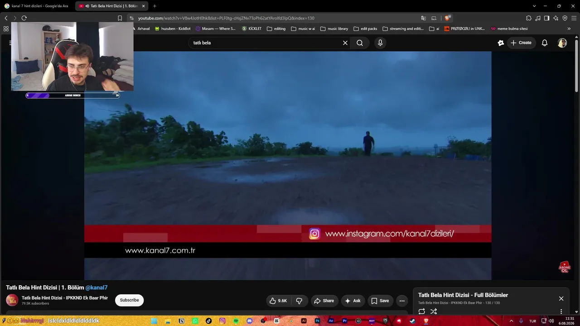Toggle playlist loop
580x326 pixels.
click(x=421, y=312)
